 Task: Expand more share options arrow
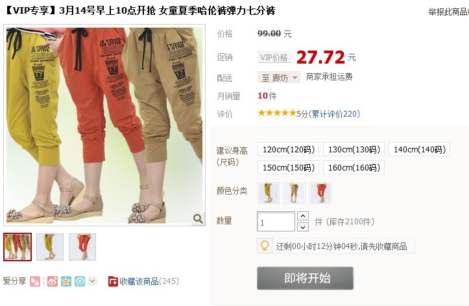coord(93,281)
